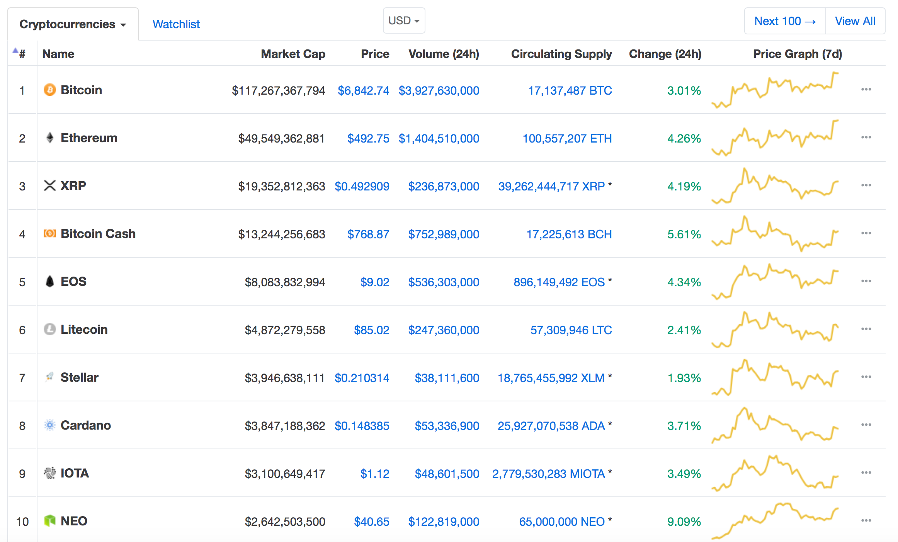
Task: Open the Bitcoin name link
Action: pyautogui.click(x=82, y=90)
